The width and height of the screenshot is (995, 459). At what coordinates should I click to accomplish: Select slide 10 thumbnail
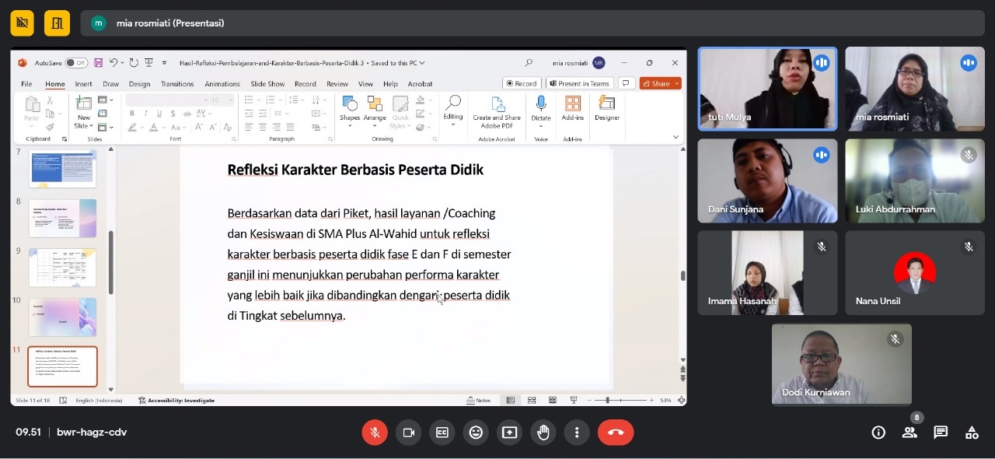click(x=63, y=317)
